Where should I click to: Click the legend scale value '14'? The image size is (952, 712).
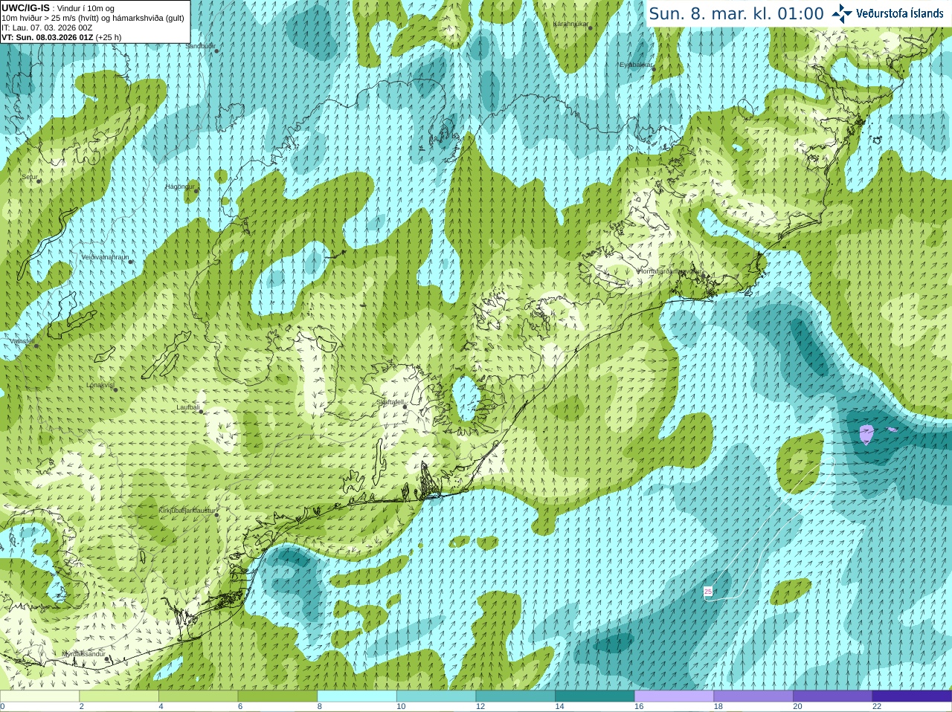pos(559,707)
